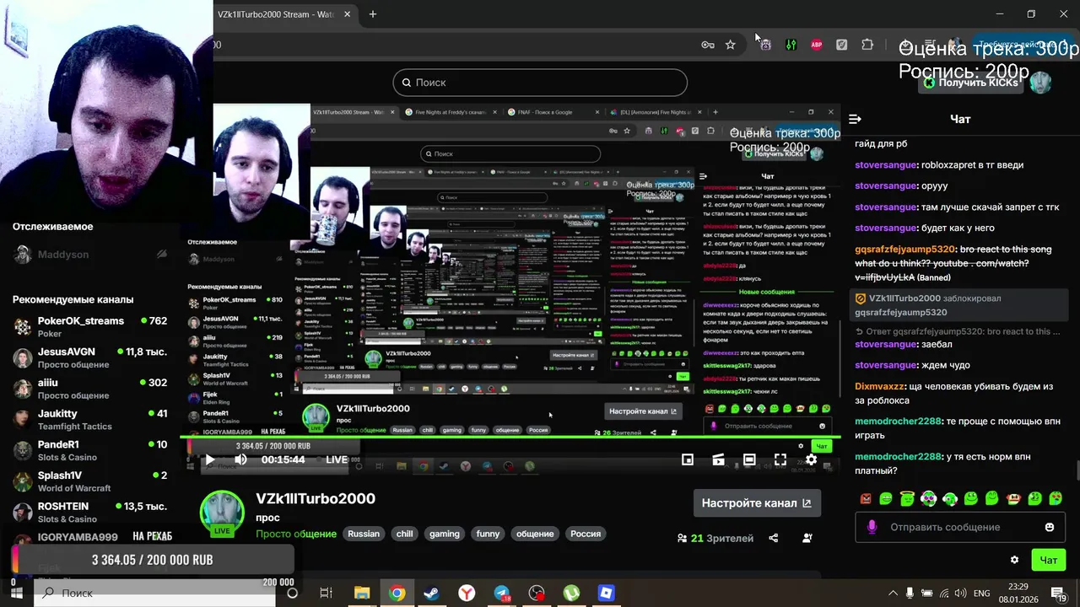Open File Explorer from the taskbar

pos(361,594)
